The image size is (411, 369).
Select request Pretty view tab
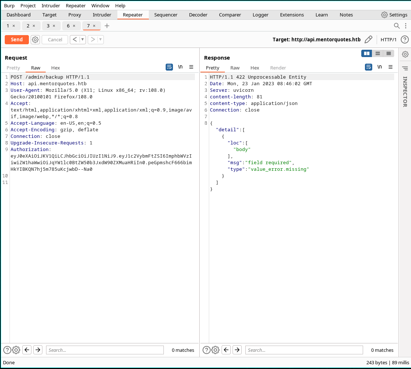13,68
